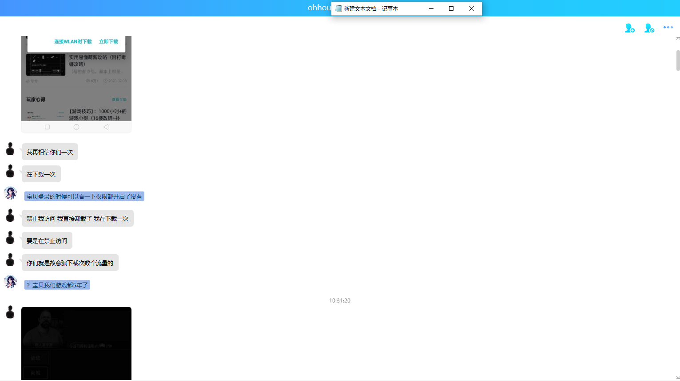Click agent avatar beside 宝贝登录的时候 message
Image resolution: width=680 pixels, height=381 pixels.
pyautogui.click(x=10, y=193)
